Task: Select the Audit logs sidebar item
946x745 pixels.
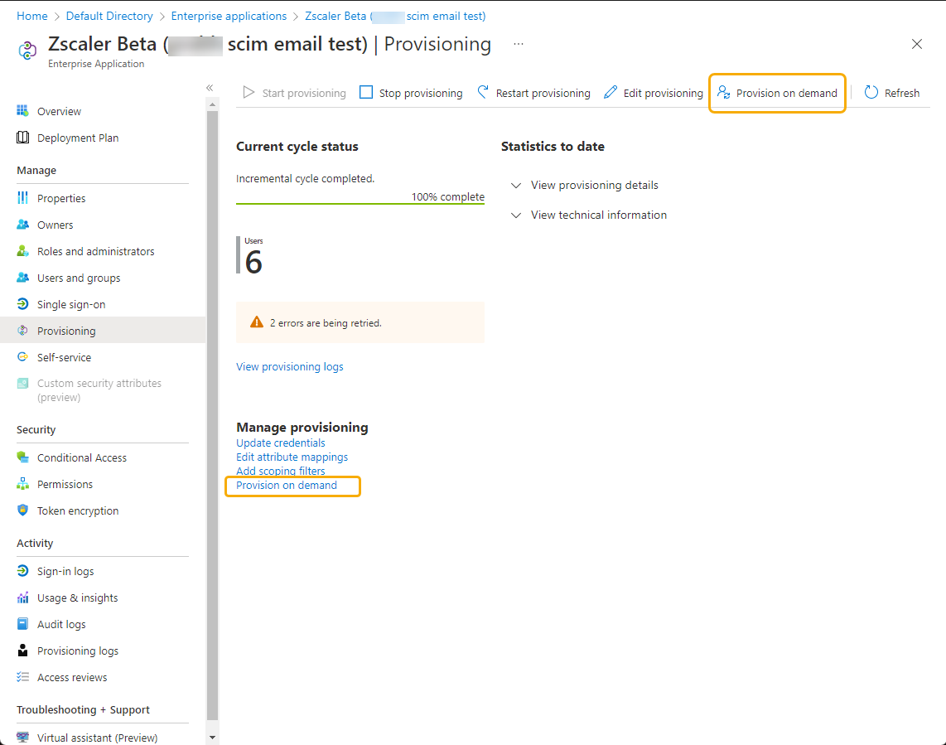Action: click(60, 624)
